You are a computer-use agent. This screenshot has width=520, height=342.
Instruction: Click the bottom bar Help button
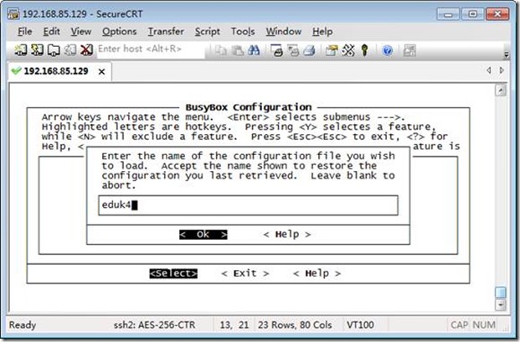click(317, 273)
